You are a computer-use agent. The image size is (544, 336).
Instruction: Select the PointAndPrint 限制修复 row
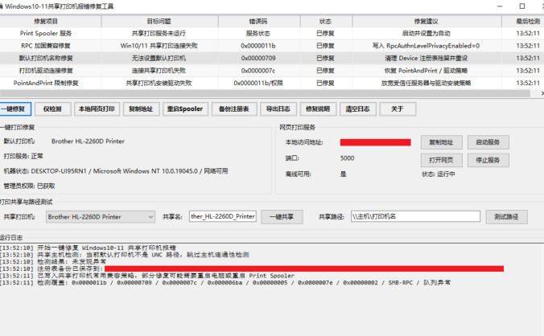coord(272,83)
